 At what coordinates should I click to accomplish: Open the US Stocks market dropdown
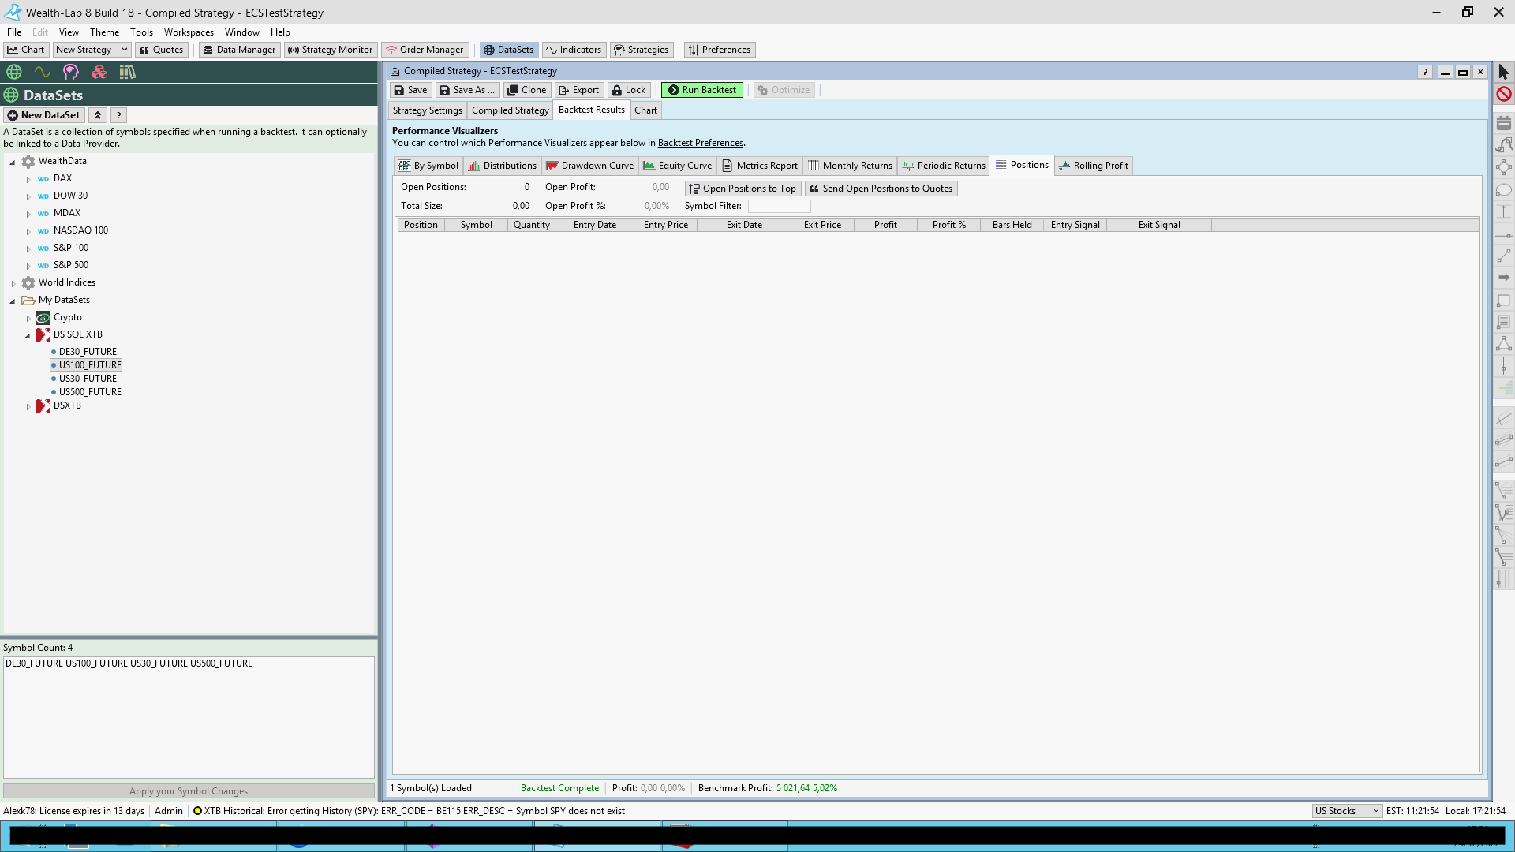coord(1346,811)
